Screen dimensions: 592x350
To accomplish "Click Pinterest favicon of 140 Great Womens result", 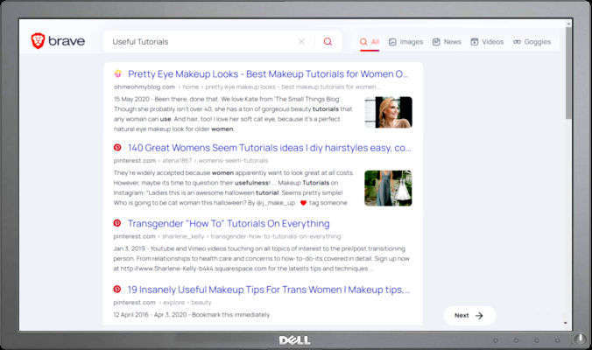I will [117, 149].
